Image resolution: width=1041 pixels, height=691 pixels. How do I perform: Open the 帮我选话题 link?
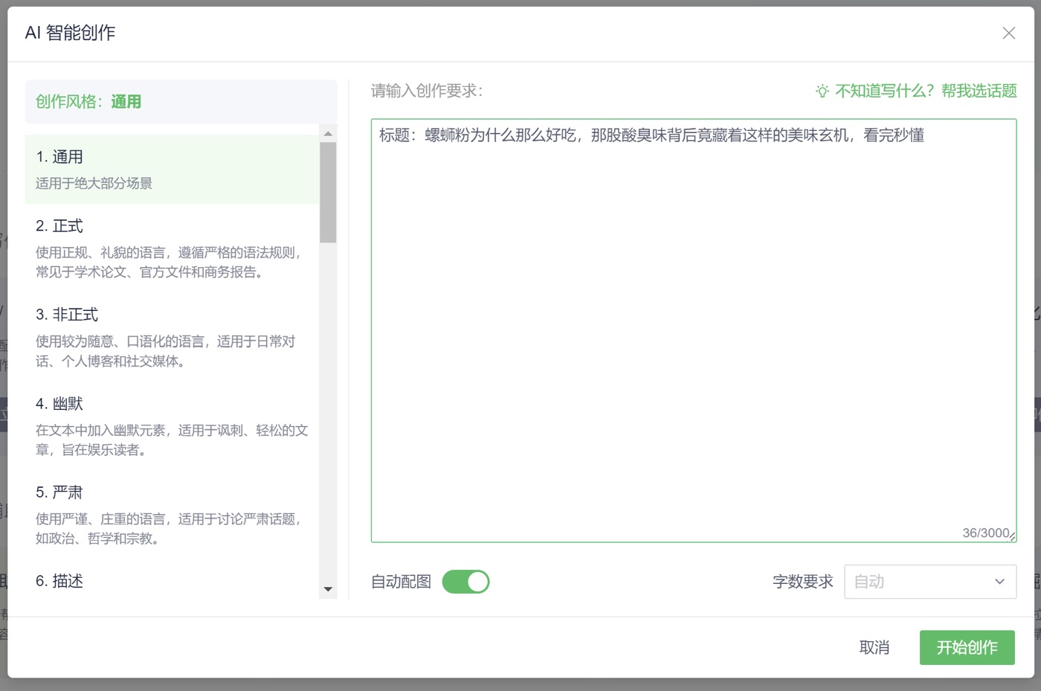click(x=979, y=91)
